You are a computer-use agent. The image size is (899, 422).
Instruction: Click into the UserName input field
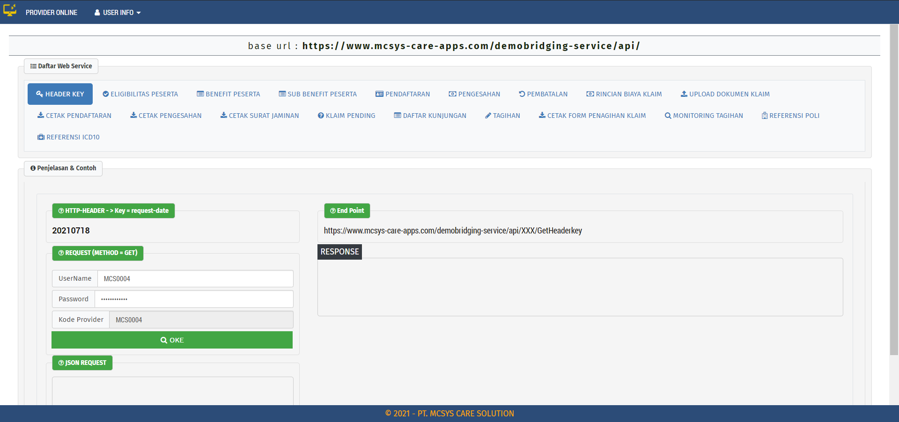(x=195, y=279)
